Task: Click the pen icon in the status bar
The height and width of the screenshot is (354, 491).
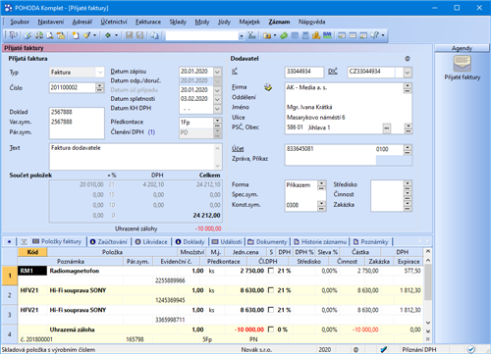Action: point(383,349)
